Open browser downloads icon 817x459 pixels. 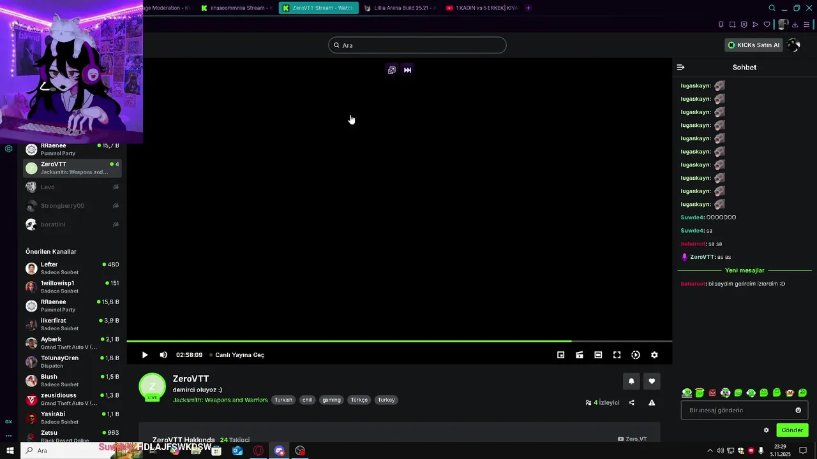(795, 25)
